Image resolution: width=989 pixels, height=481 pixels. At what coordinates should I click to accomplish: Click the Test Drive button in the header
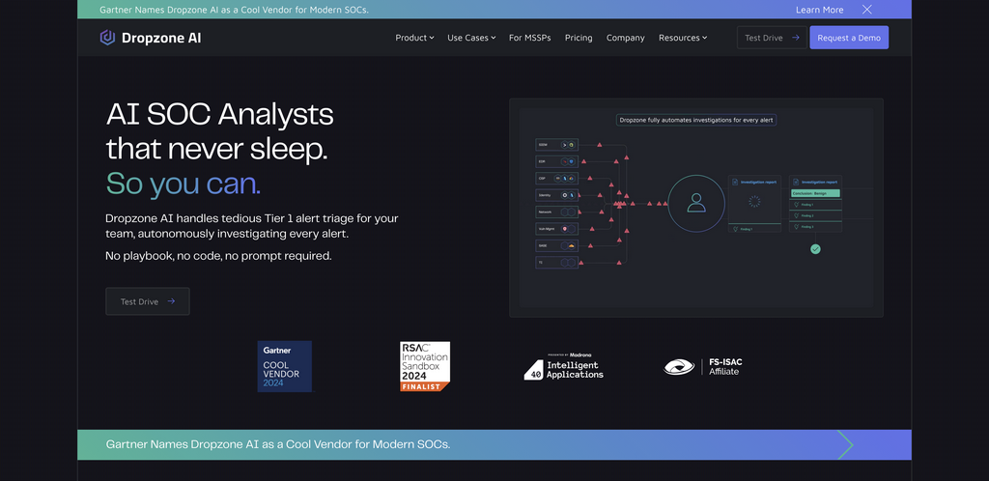click(772, 38)
